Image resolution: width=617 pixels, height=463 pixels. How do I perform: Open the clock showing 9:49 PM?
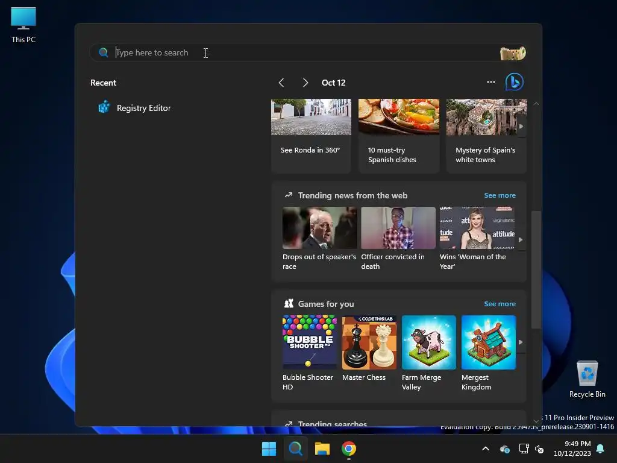click(x=572, y=449)
